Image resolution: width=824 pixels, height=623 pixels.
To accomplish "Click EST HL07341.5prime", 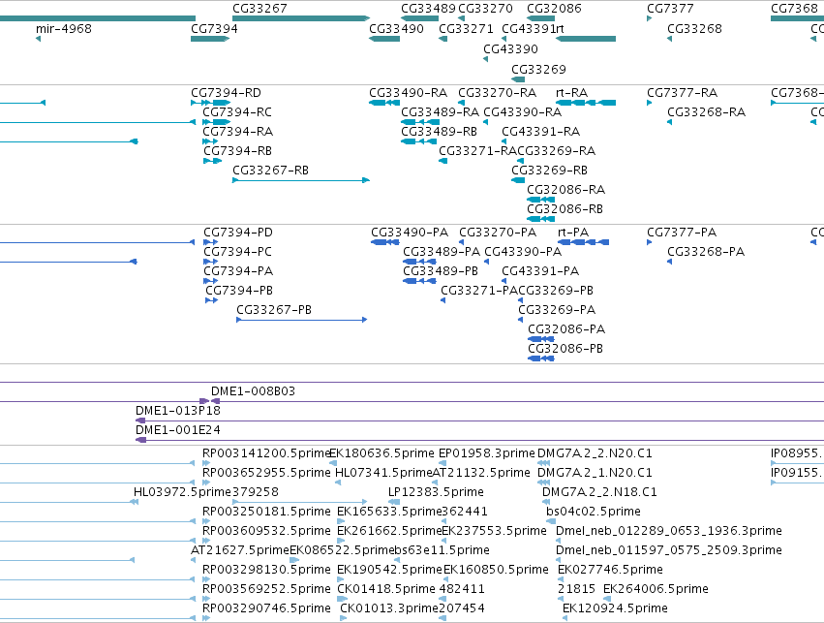I will pos(384,473).
